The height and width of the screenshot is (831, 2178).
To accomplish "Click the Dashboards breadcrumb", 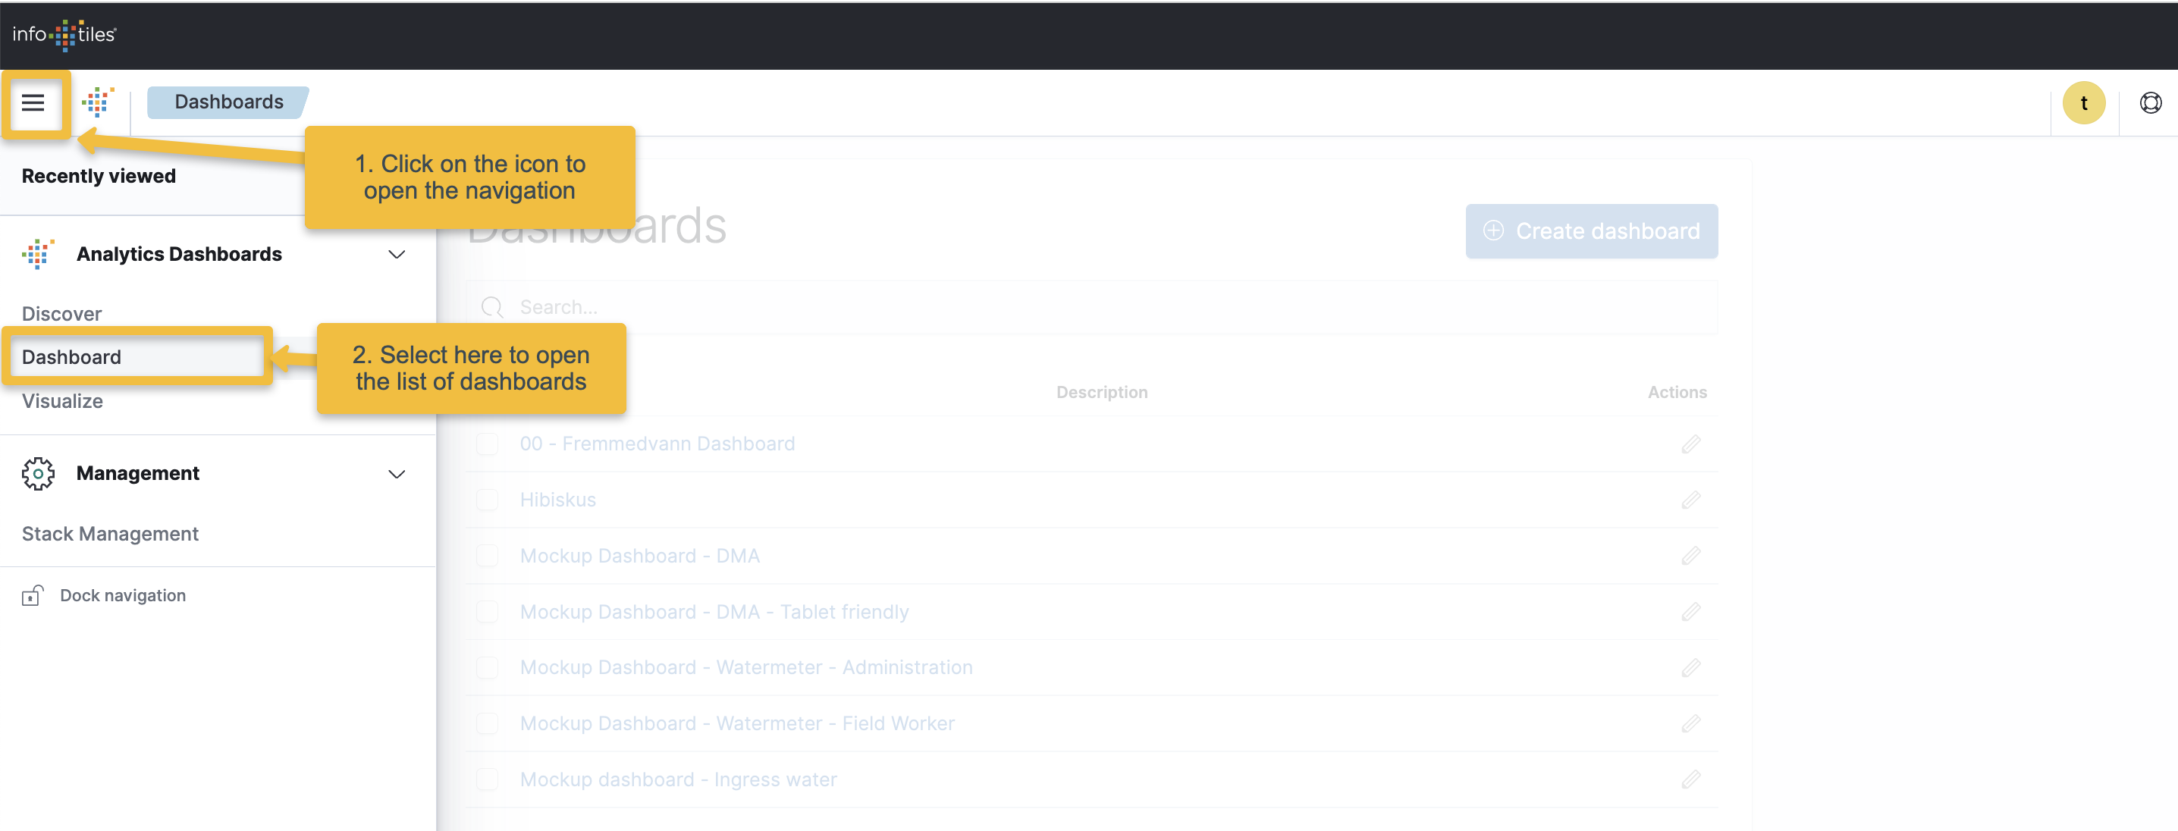I will pos(228,102).
